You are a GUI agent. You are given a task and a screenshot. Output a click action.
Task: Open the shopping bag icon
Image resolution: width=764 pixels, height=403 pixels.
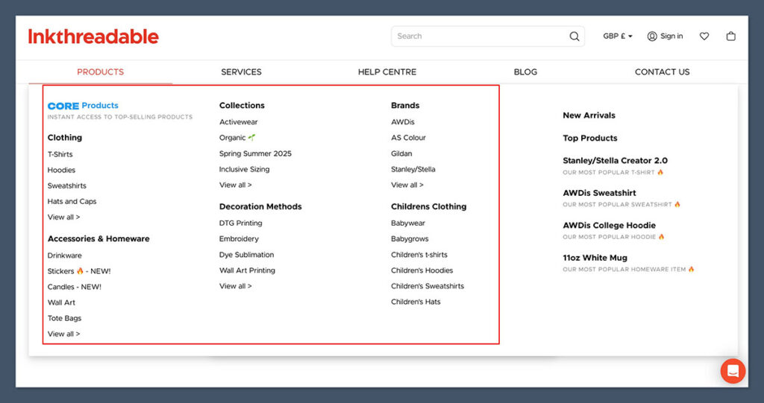coord(731,36)
